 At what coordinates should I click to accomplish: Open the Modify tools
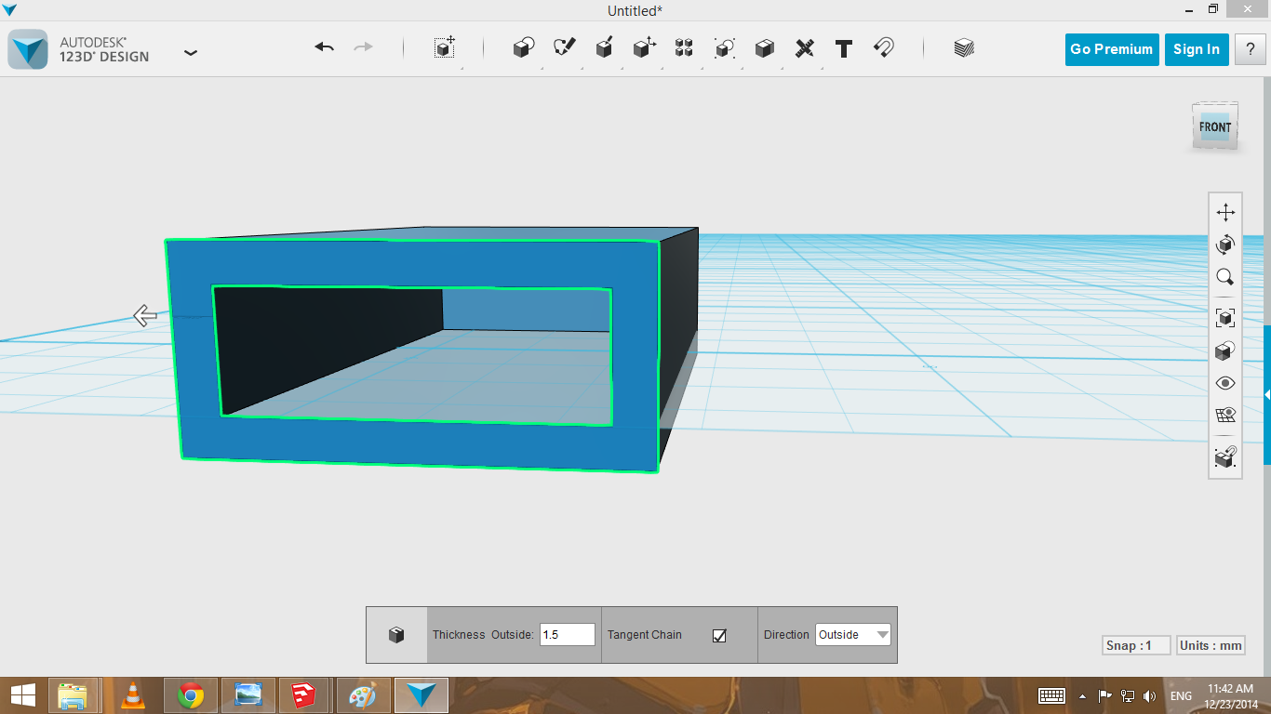click(645, 48)
